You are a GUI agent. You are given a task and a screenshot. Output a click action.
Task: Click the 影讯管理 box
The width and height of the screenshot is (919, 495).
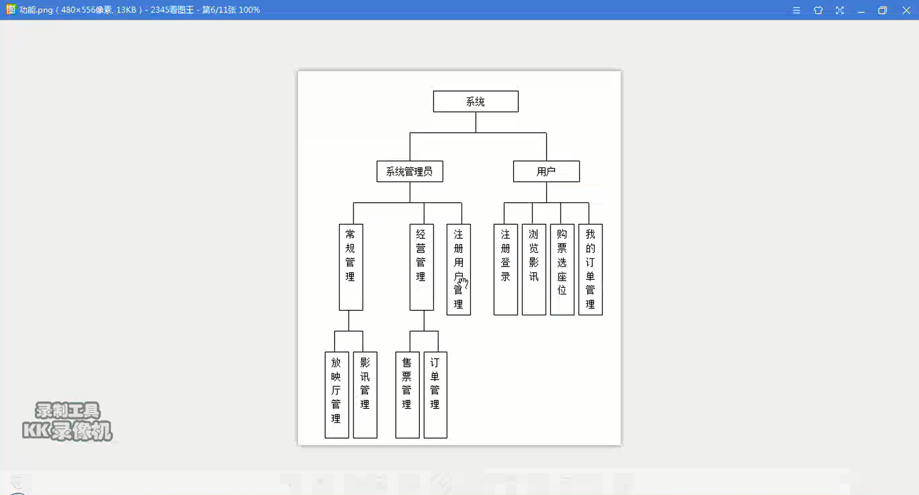pyautogui.click(x=365, y=395)
